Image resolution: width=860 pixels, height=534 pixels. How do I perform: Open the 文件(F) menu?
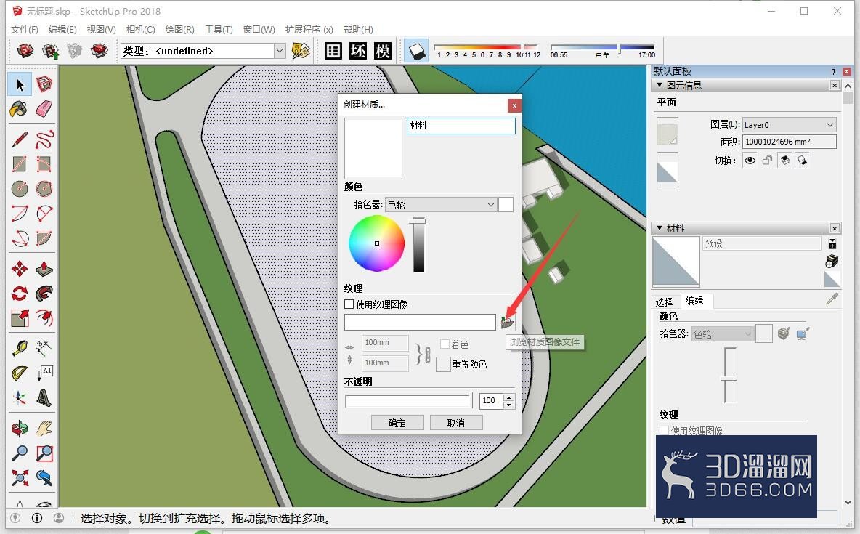point(25,29)
